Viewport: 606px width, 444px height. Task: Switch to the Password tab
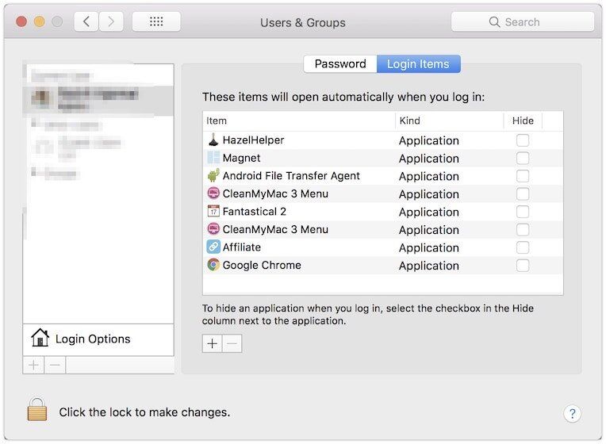point(340,64)
